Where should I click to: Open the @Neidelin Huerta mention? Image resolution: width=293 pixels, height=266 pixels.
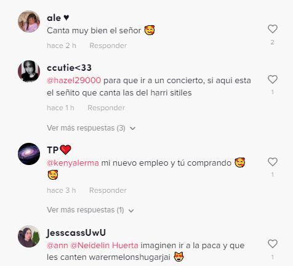pos(104,245)
